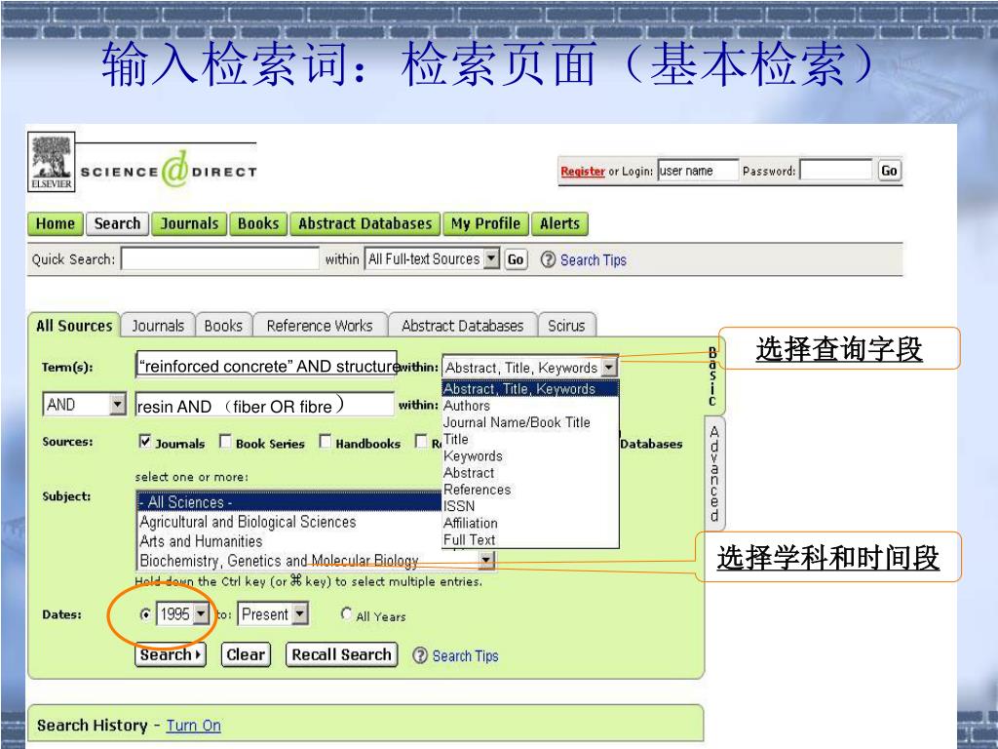
Task: Click the Clear button
Action: (x=246, y=654)
